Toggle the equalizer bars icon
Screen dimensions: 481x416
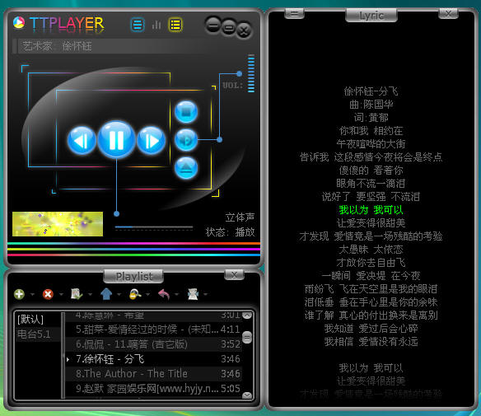(156, 25)
